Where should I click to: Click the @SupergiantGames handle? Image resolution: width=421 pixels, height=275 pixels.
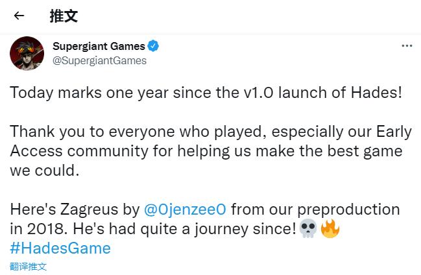point(99,60)
